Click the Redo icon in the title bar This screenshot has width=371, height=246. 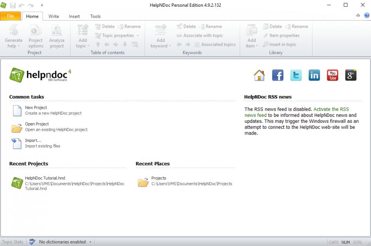pyautogui.click(x=30, y=5)
